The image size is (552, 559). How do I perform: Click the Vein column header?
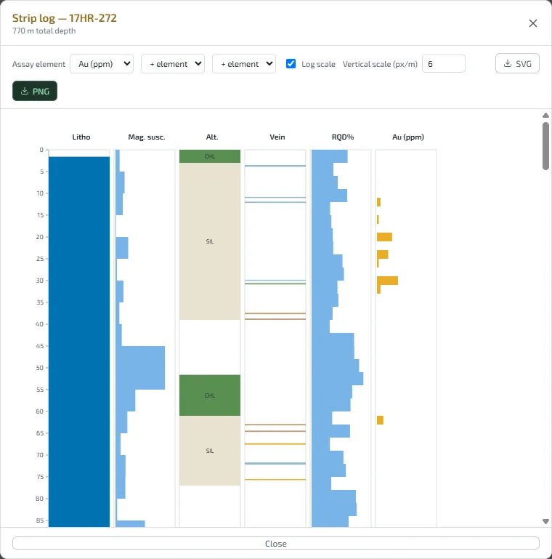277,137
